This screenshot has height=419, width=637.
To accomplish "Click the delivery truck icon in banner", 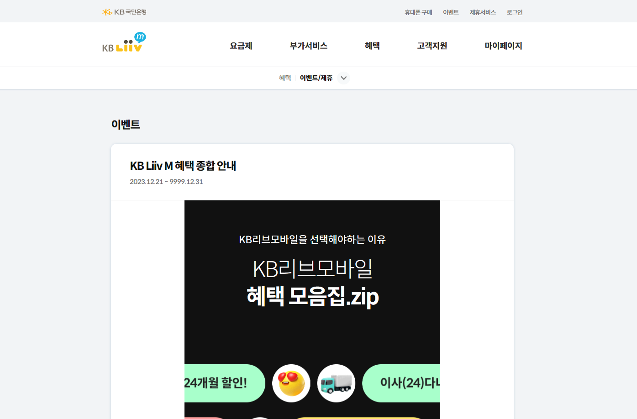I will tap(336, 383).
